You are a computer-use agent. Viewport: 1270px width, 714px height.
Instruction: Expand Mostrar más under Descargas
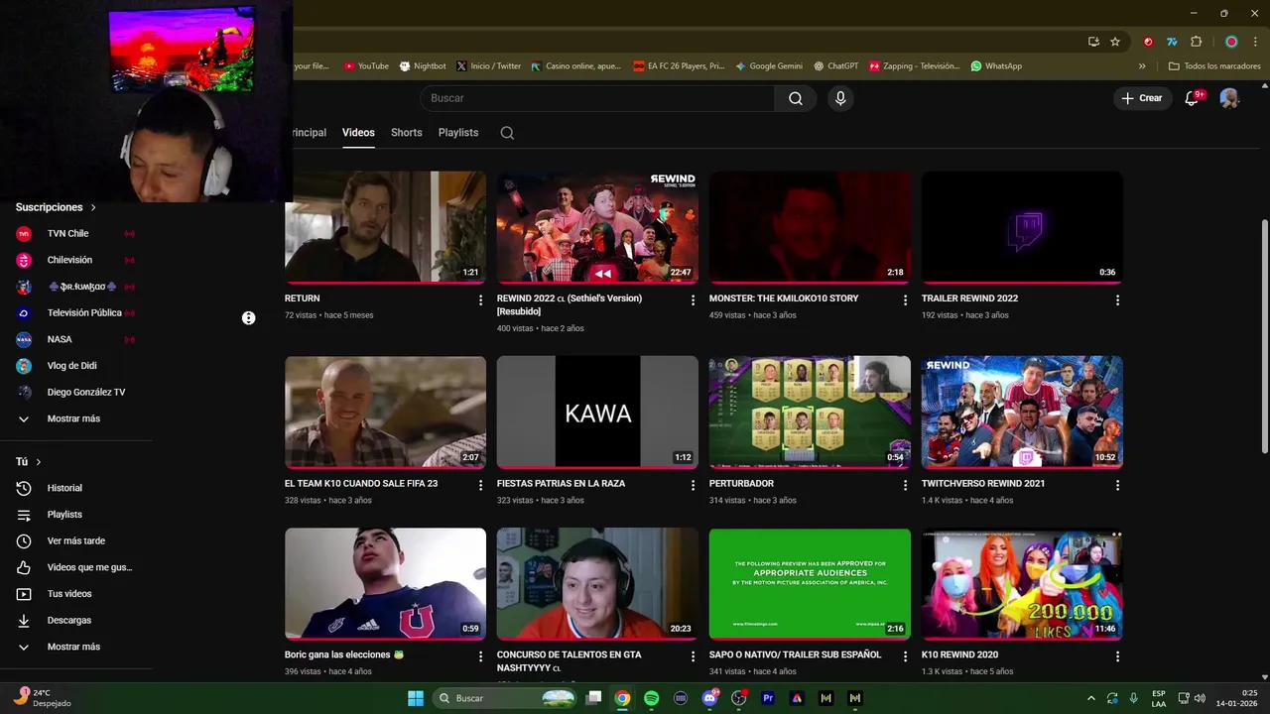pyautogui.click(x=75, y=647)
